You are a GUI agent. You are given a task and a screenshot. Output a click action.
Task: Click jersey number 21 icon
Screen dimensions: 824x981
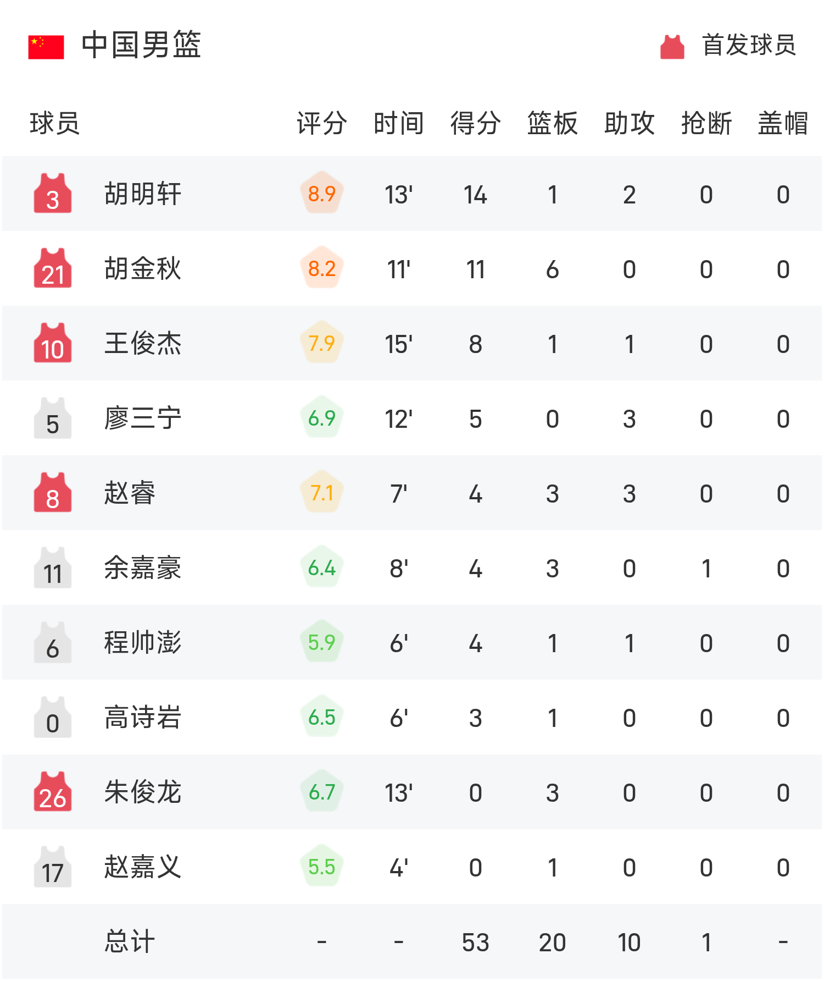53,268
